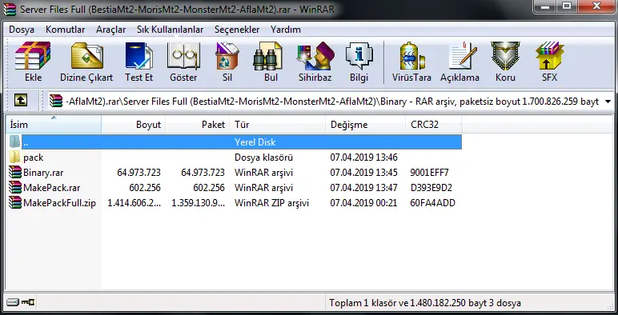Click CRC32 value 9001EFF7
The height and width of the screenshot is (315, 618).
(x=429, y=173)
